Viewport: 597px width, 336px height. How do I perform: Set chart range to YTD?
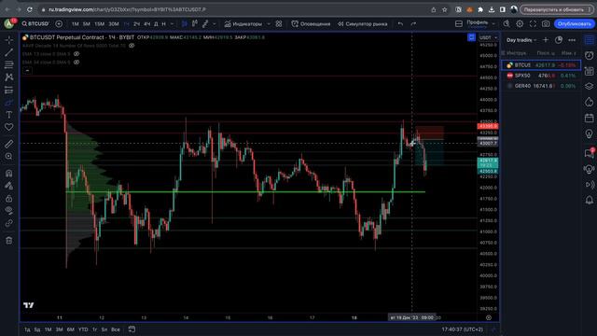coord(83,329)
